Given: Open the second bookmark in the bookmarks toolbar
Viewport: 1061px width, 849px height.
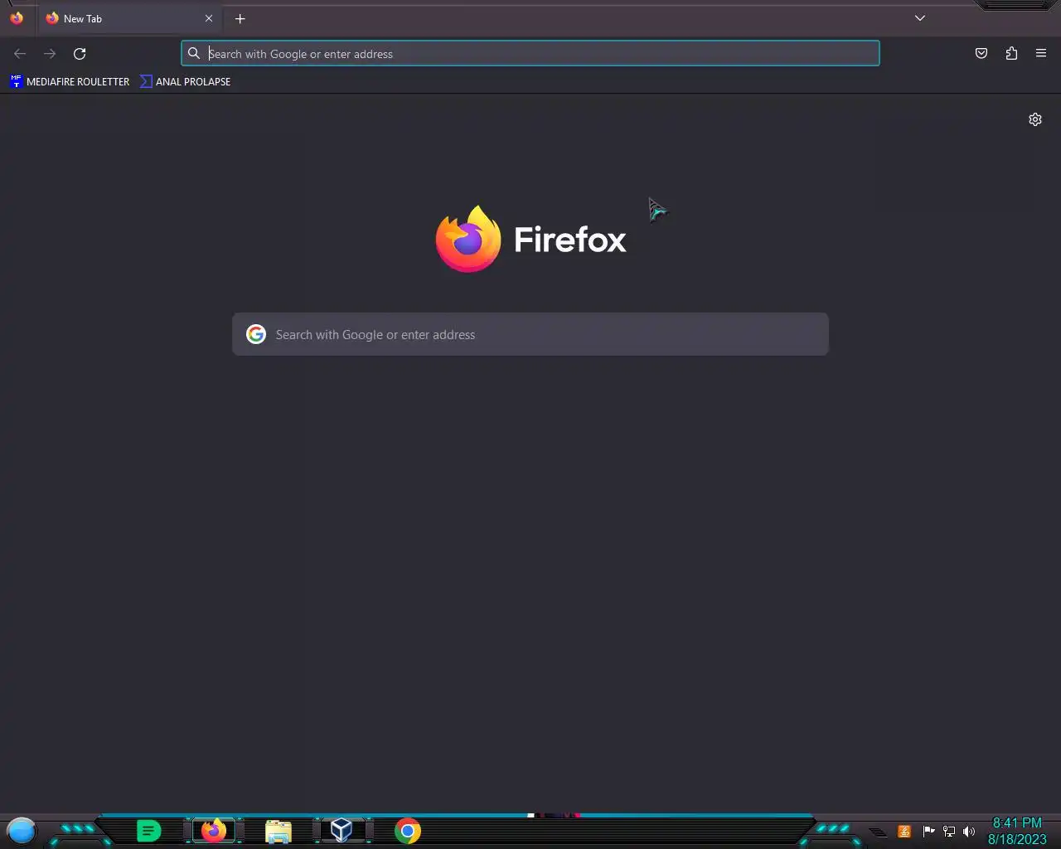Looking at the screenshot, I should click(186, 81).
